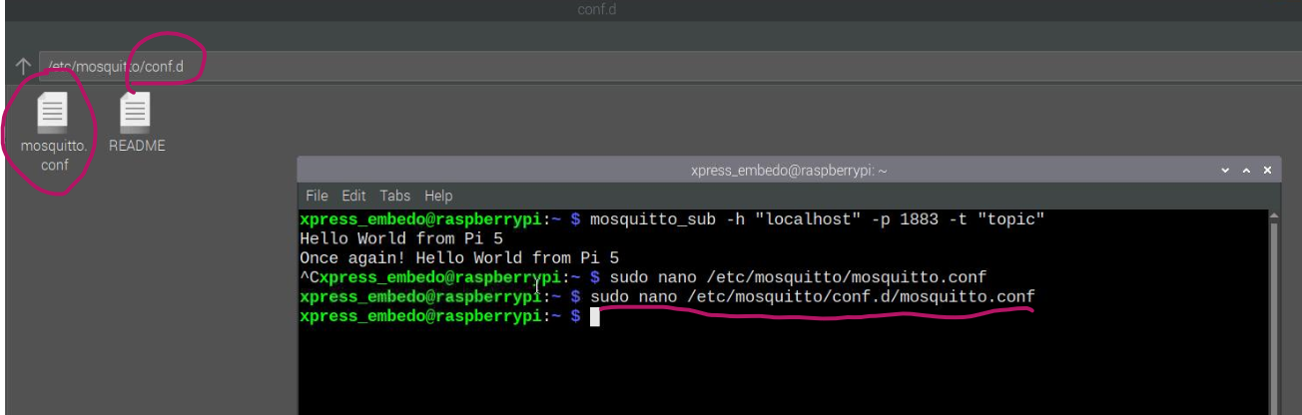
Task: Open the terminal Help menu
Action: [437, 196]
